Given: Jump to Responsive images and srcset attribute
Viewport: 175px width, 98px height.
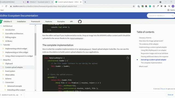Looking at the screenshot, I should [154, 53].
